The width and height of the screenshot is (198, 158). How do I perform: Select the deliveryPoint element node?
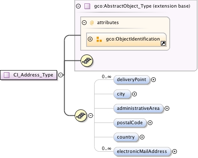(132, 80)
